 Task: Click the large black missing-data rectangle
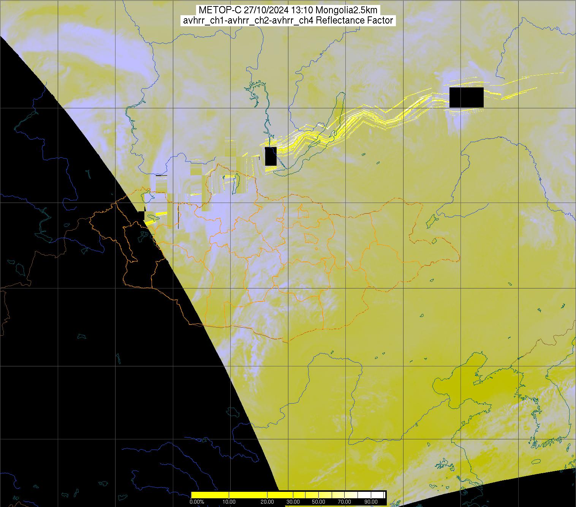coord(466,97)
